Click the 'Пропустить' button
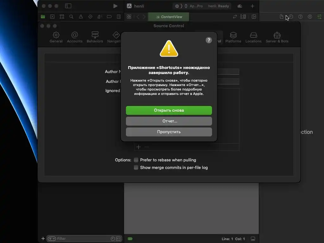 point(169,132)
